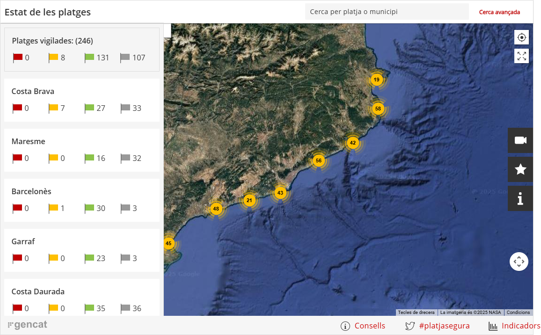
Task: Select the Barcelonès region card
Action: point(82,200)
